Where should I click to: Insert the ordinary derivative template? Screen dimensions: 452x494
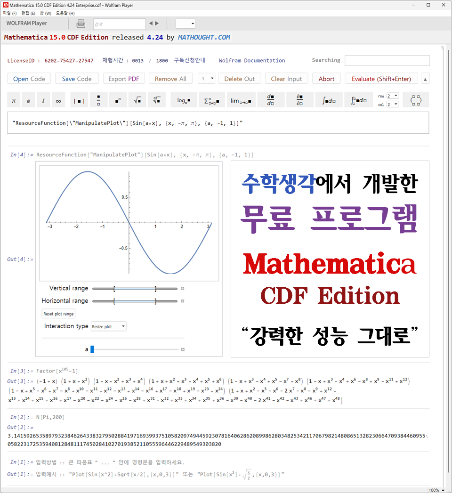(271, 100)
